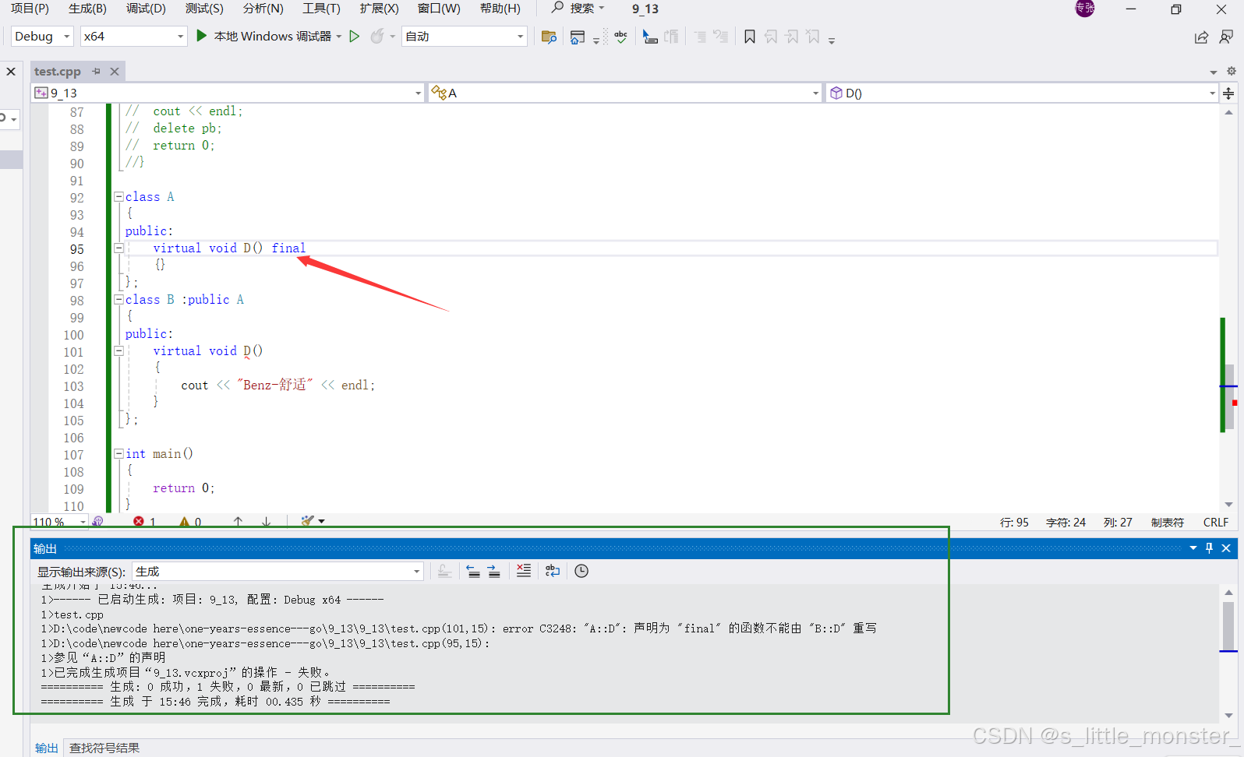Viewport: 1244px width, 757px height.
Task: Open the 测试(S) menu
Action: [204, 9]
